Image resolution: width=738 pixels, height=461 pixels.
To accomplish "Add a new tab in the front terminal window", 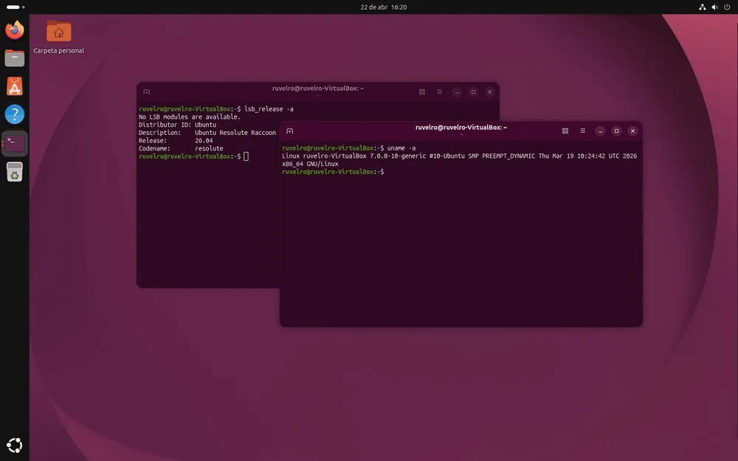I will point(290,131).
